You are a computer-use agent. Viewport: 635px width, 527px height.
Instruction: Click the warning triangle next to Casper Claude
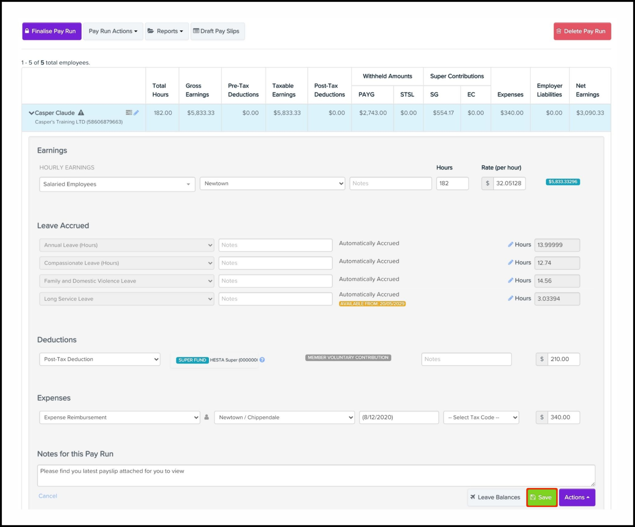[81, 113]
